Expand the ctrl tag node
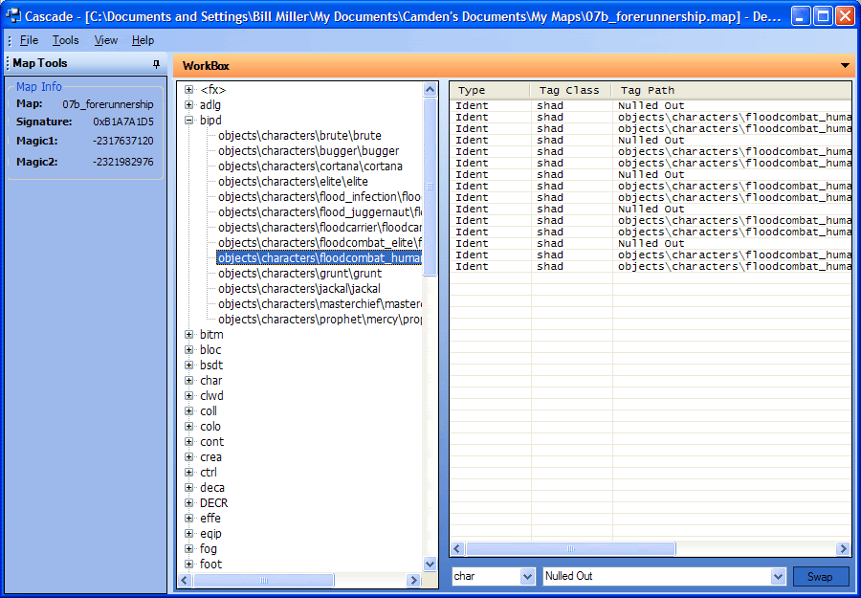861x598 pixels. click(x=188, y=473)
